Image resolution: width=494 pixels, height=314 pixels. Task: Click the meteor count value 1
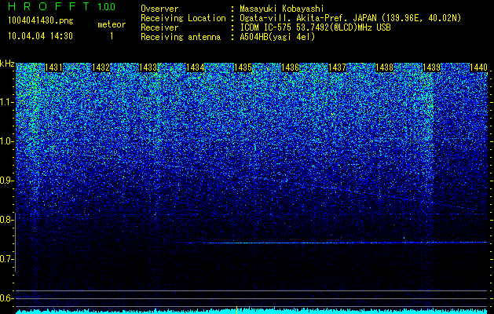click(x=112, y=36)
